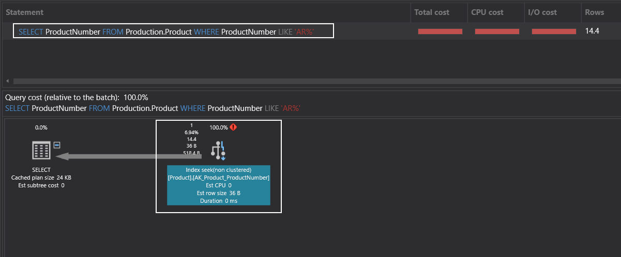Click the horizontal scrollbar under statement list

pos(310,81)
